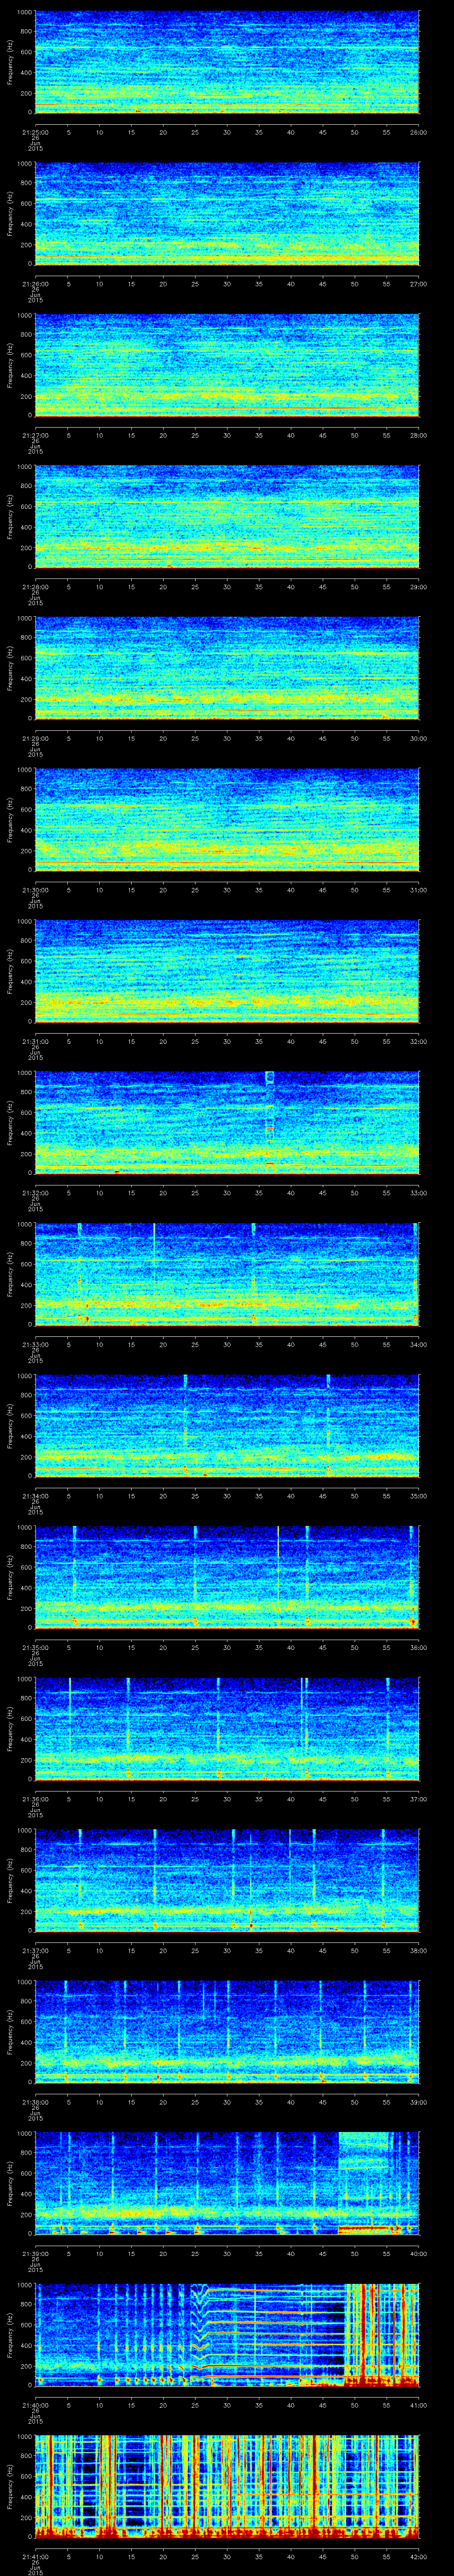Image resolution: width=454 pixels, height=2576 pixels.
Task: Open the spectrogram panel starting at 21:39:00
Action: point(227,2183)
